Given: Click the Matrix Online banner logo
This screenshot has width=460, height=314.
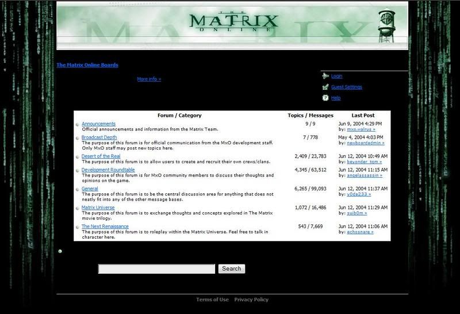Looking at the screenshot, I should coord(233,21).
